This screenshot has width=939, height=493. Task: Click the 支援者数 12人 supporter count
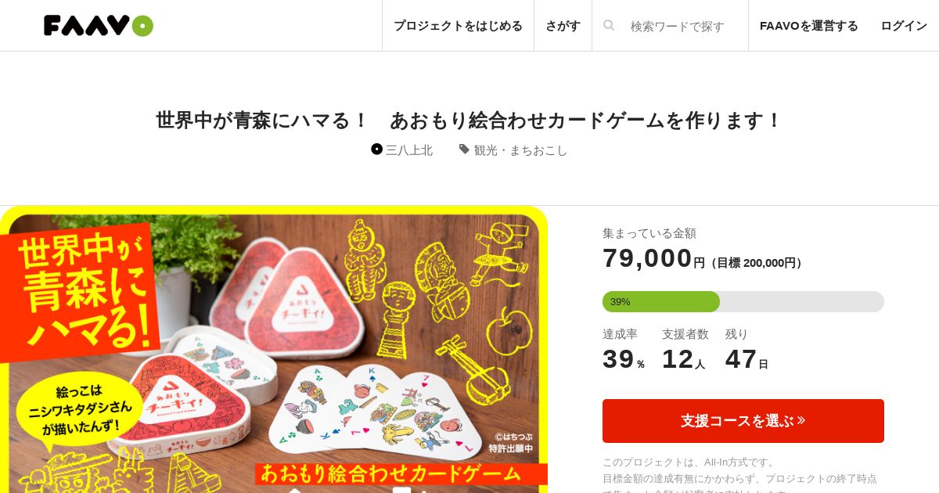pos(685,350)
